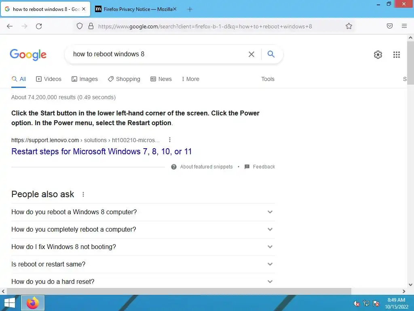Open the More search filters menu
Screen dimensions: 414x311
coord(190,79)
